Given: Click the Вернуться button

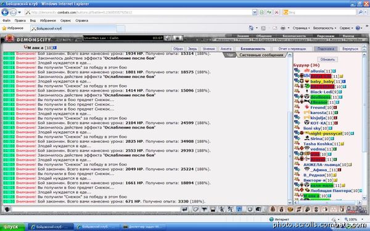Looking at the screenshot, I should pos(350,49).
